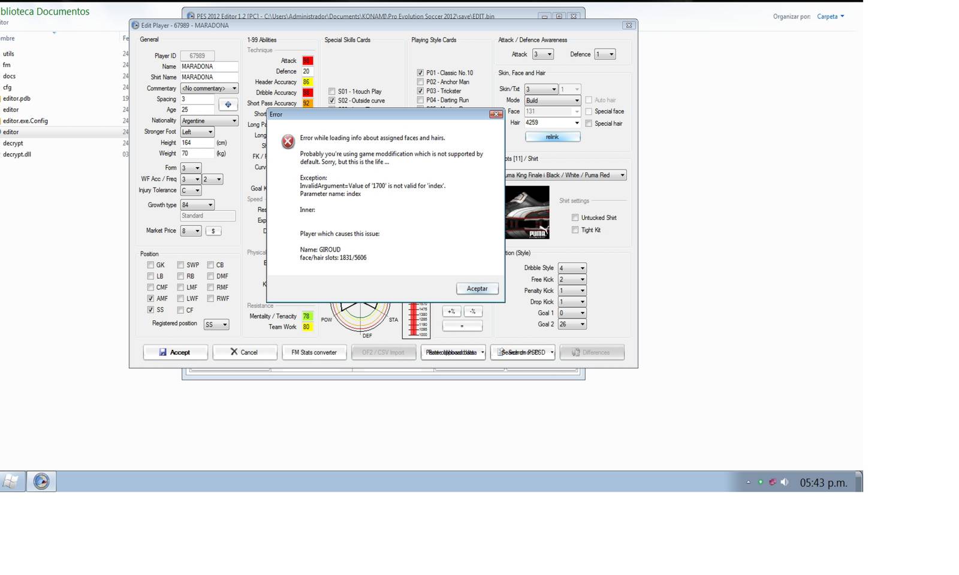Enable the Special face checkbox
The image size is (959, 575).
point(589,111)
